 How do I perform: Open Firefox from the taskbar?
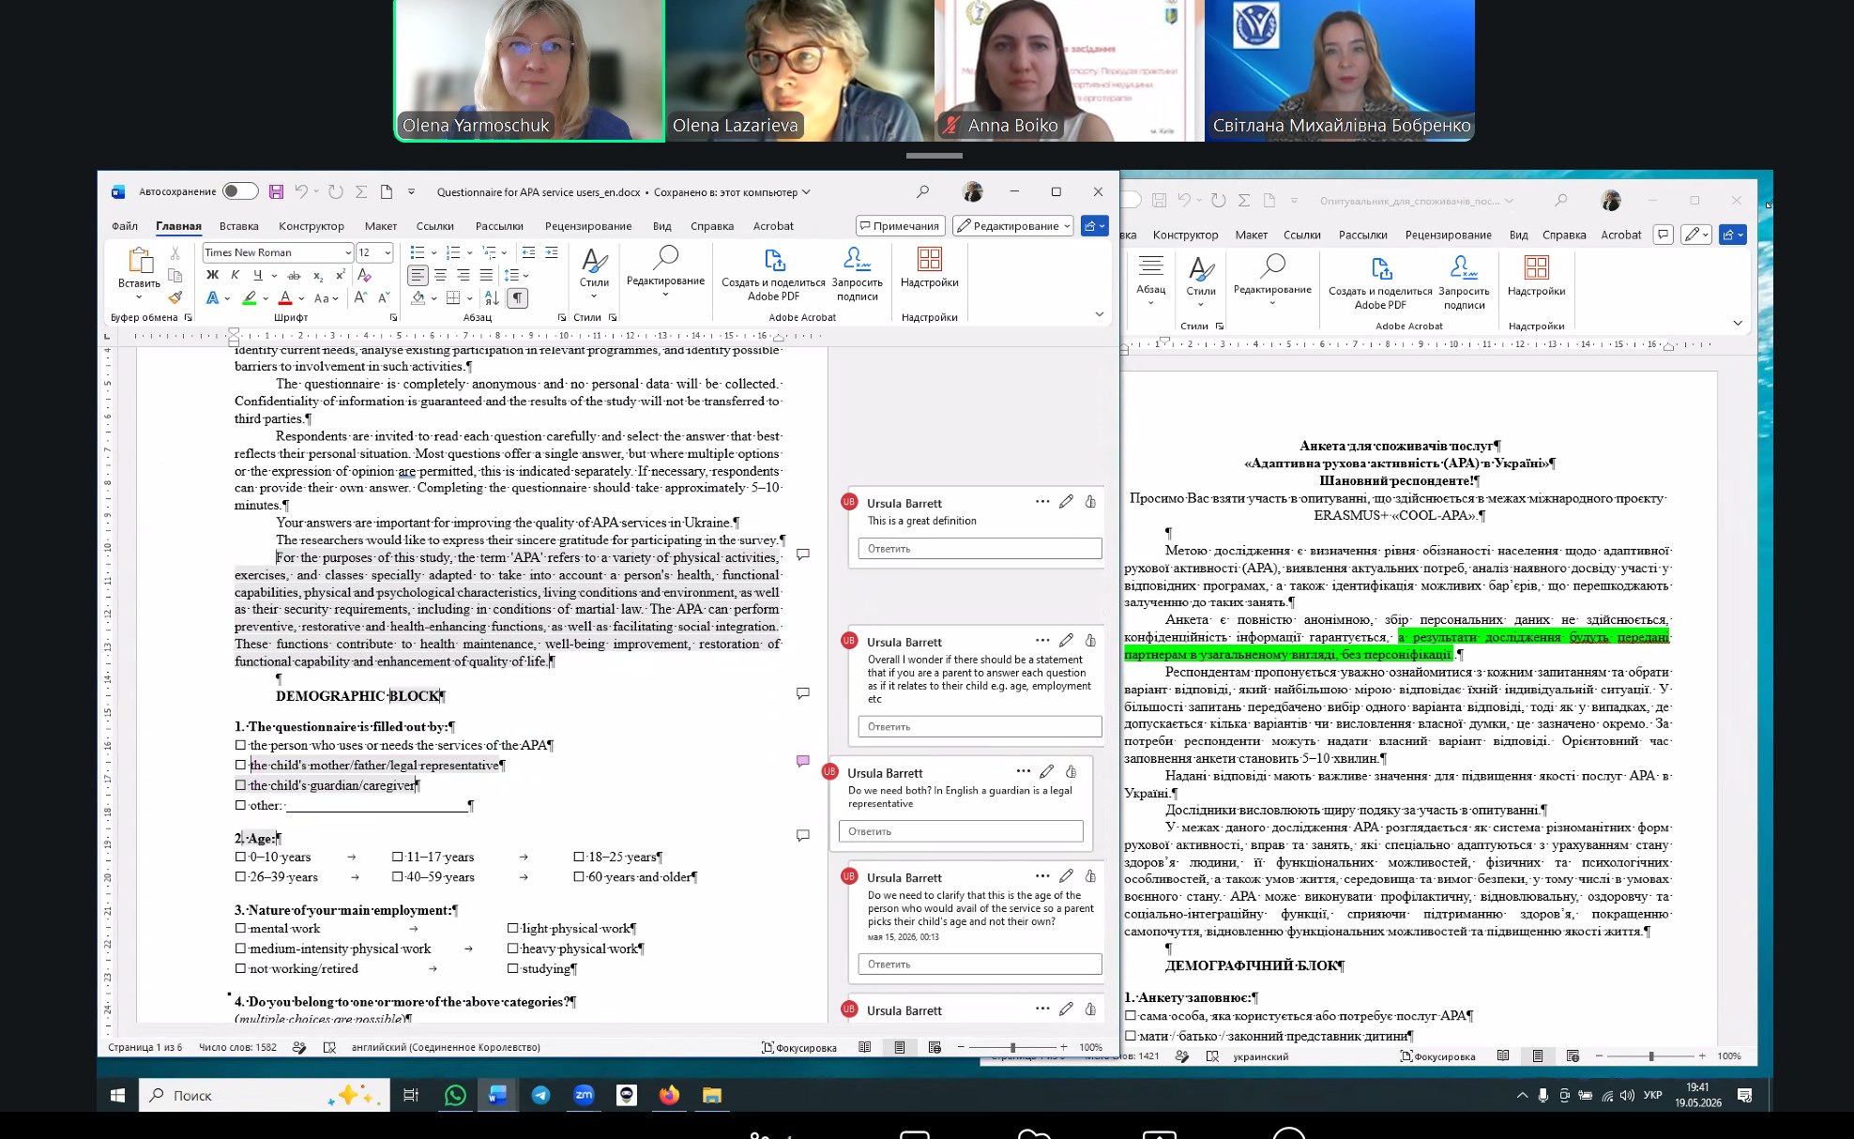click(669, 1095)
